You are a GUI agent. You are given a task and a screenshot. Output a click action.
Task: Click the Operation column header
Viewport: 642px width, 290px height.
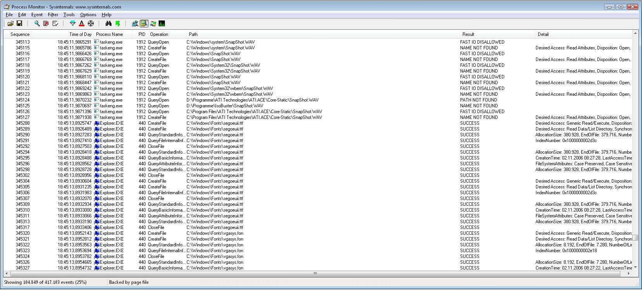[167, 34]
